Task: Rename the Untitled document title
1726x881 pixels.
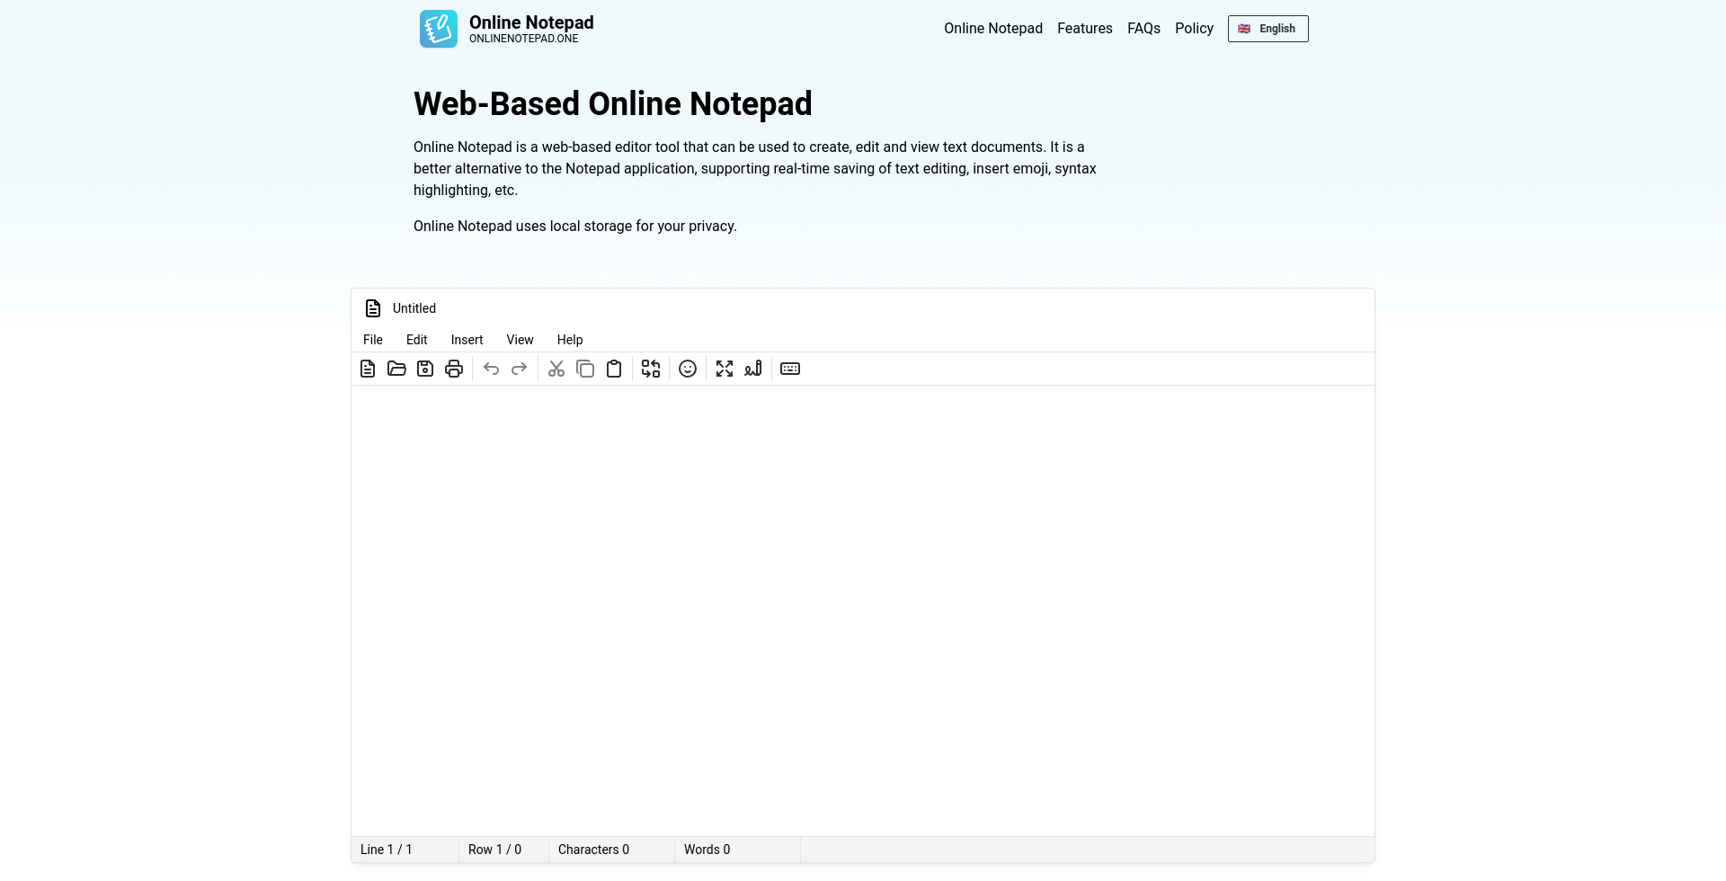Action: point(414,308)
